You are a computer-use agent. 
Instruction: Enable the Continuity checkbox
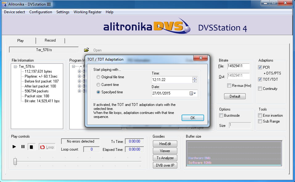pyautogui.click(x=260, y=89)
